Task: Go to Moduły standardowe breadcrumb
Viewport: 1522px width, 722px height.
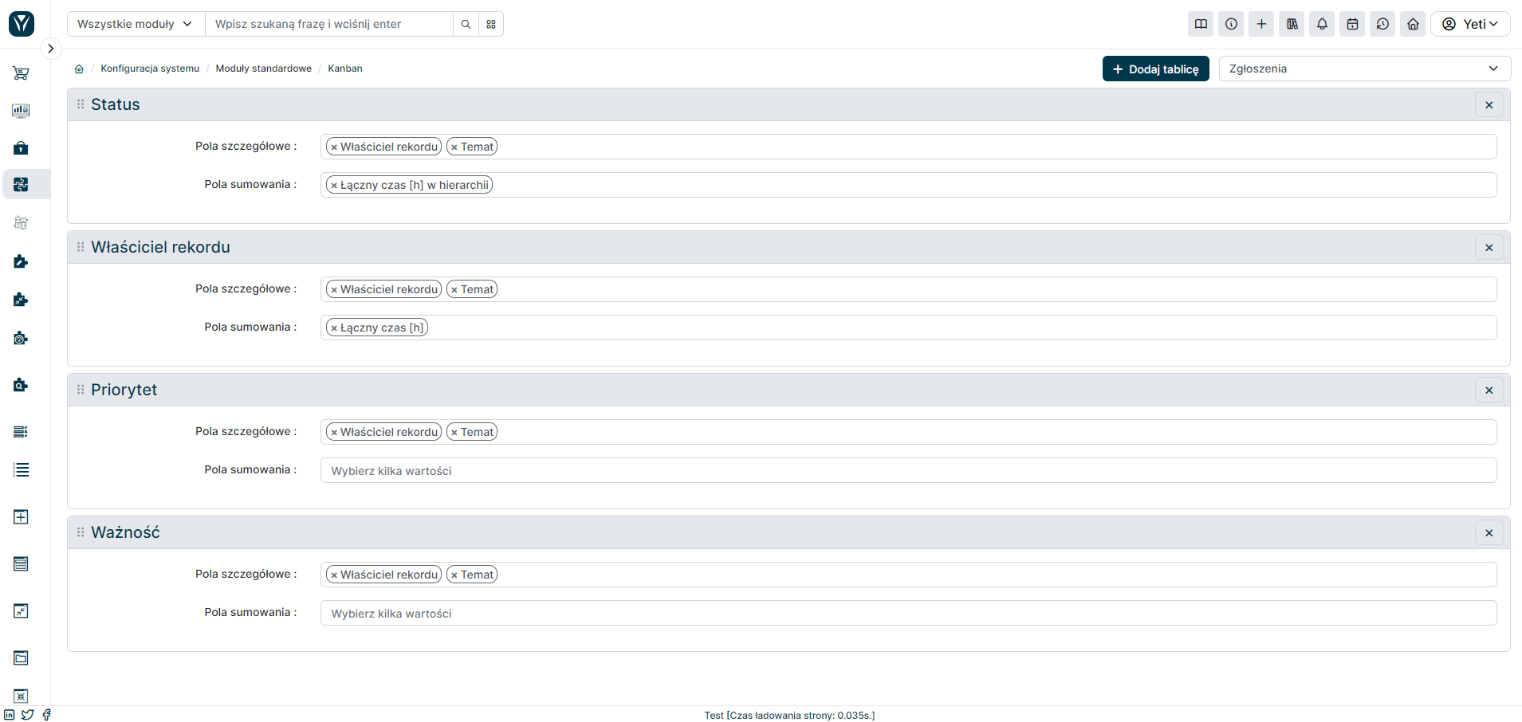Action: click(x=263, y=69)
